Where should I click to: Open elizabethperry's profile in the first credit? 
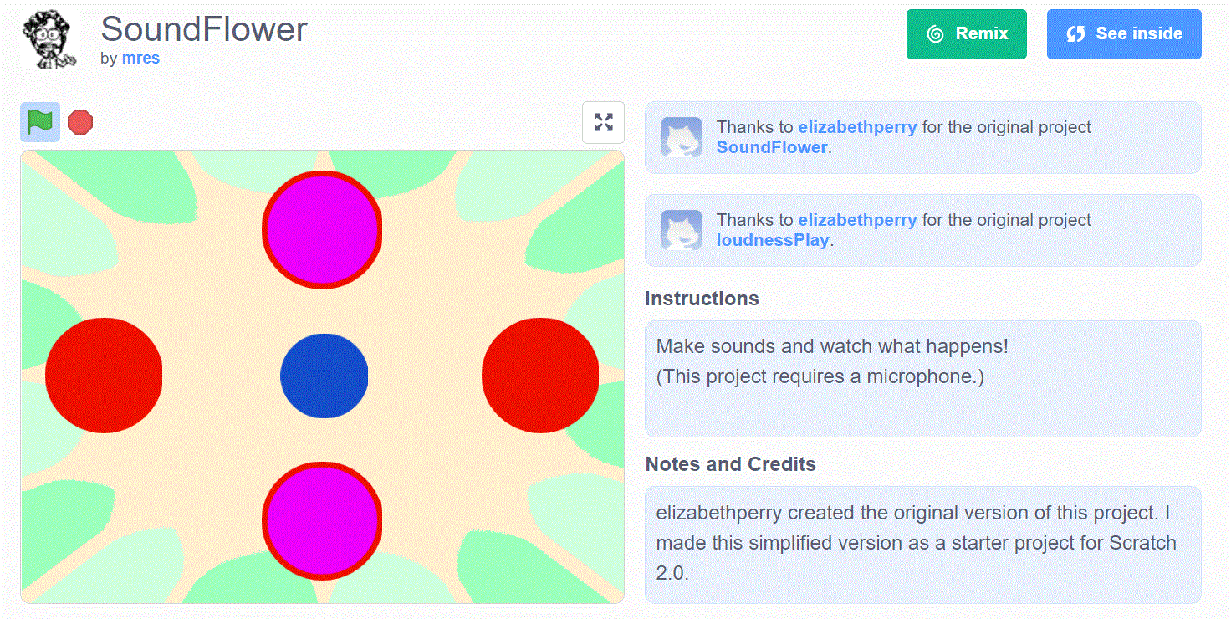coord(857,127)
